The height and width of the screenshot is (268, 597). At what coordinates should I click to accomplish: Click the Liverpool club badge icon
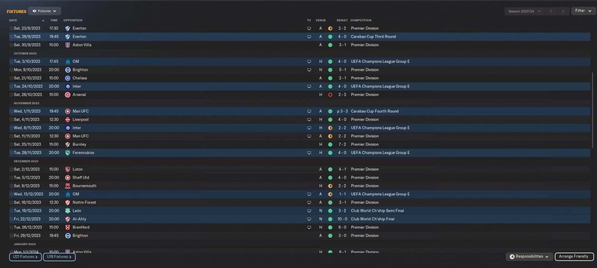(68, 120)
